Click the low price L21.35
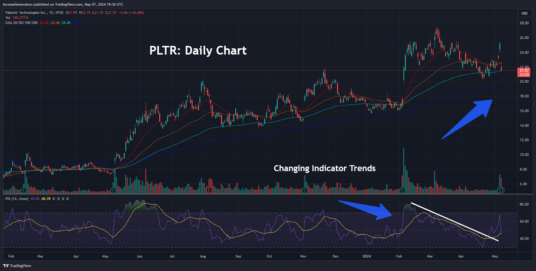The width and height of the screenshot is (536, 271). pos(98,13)
